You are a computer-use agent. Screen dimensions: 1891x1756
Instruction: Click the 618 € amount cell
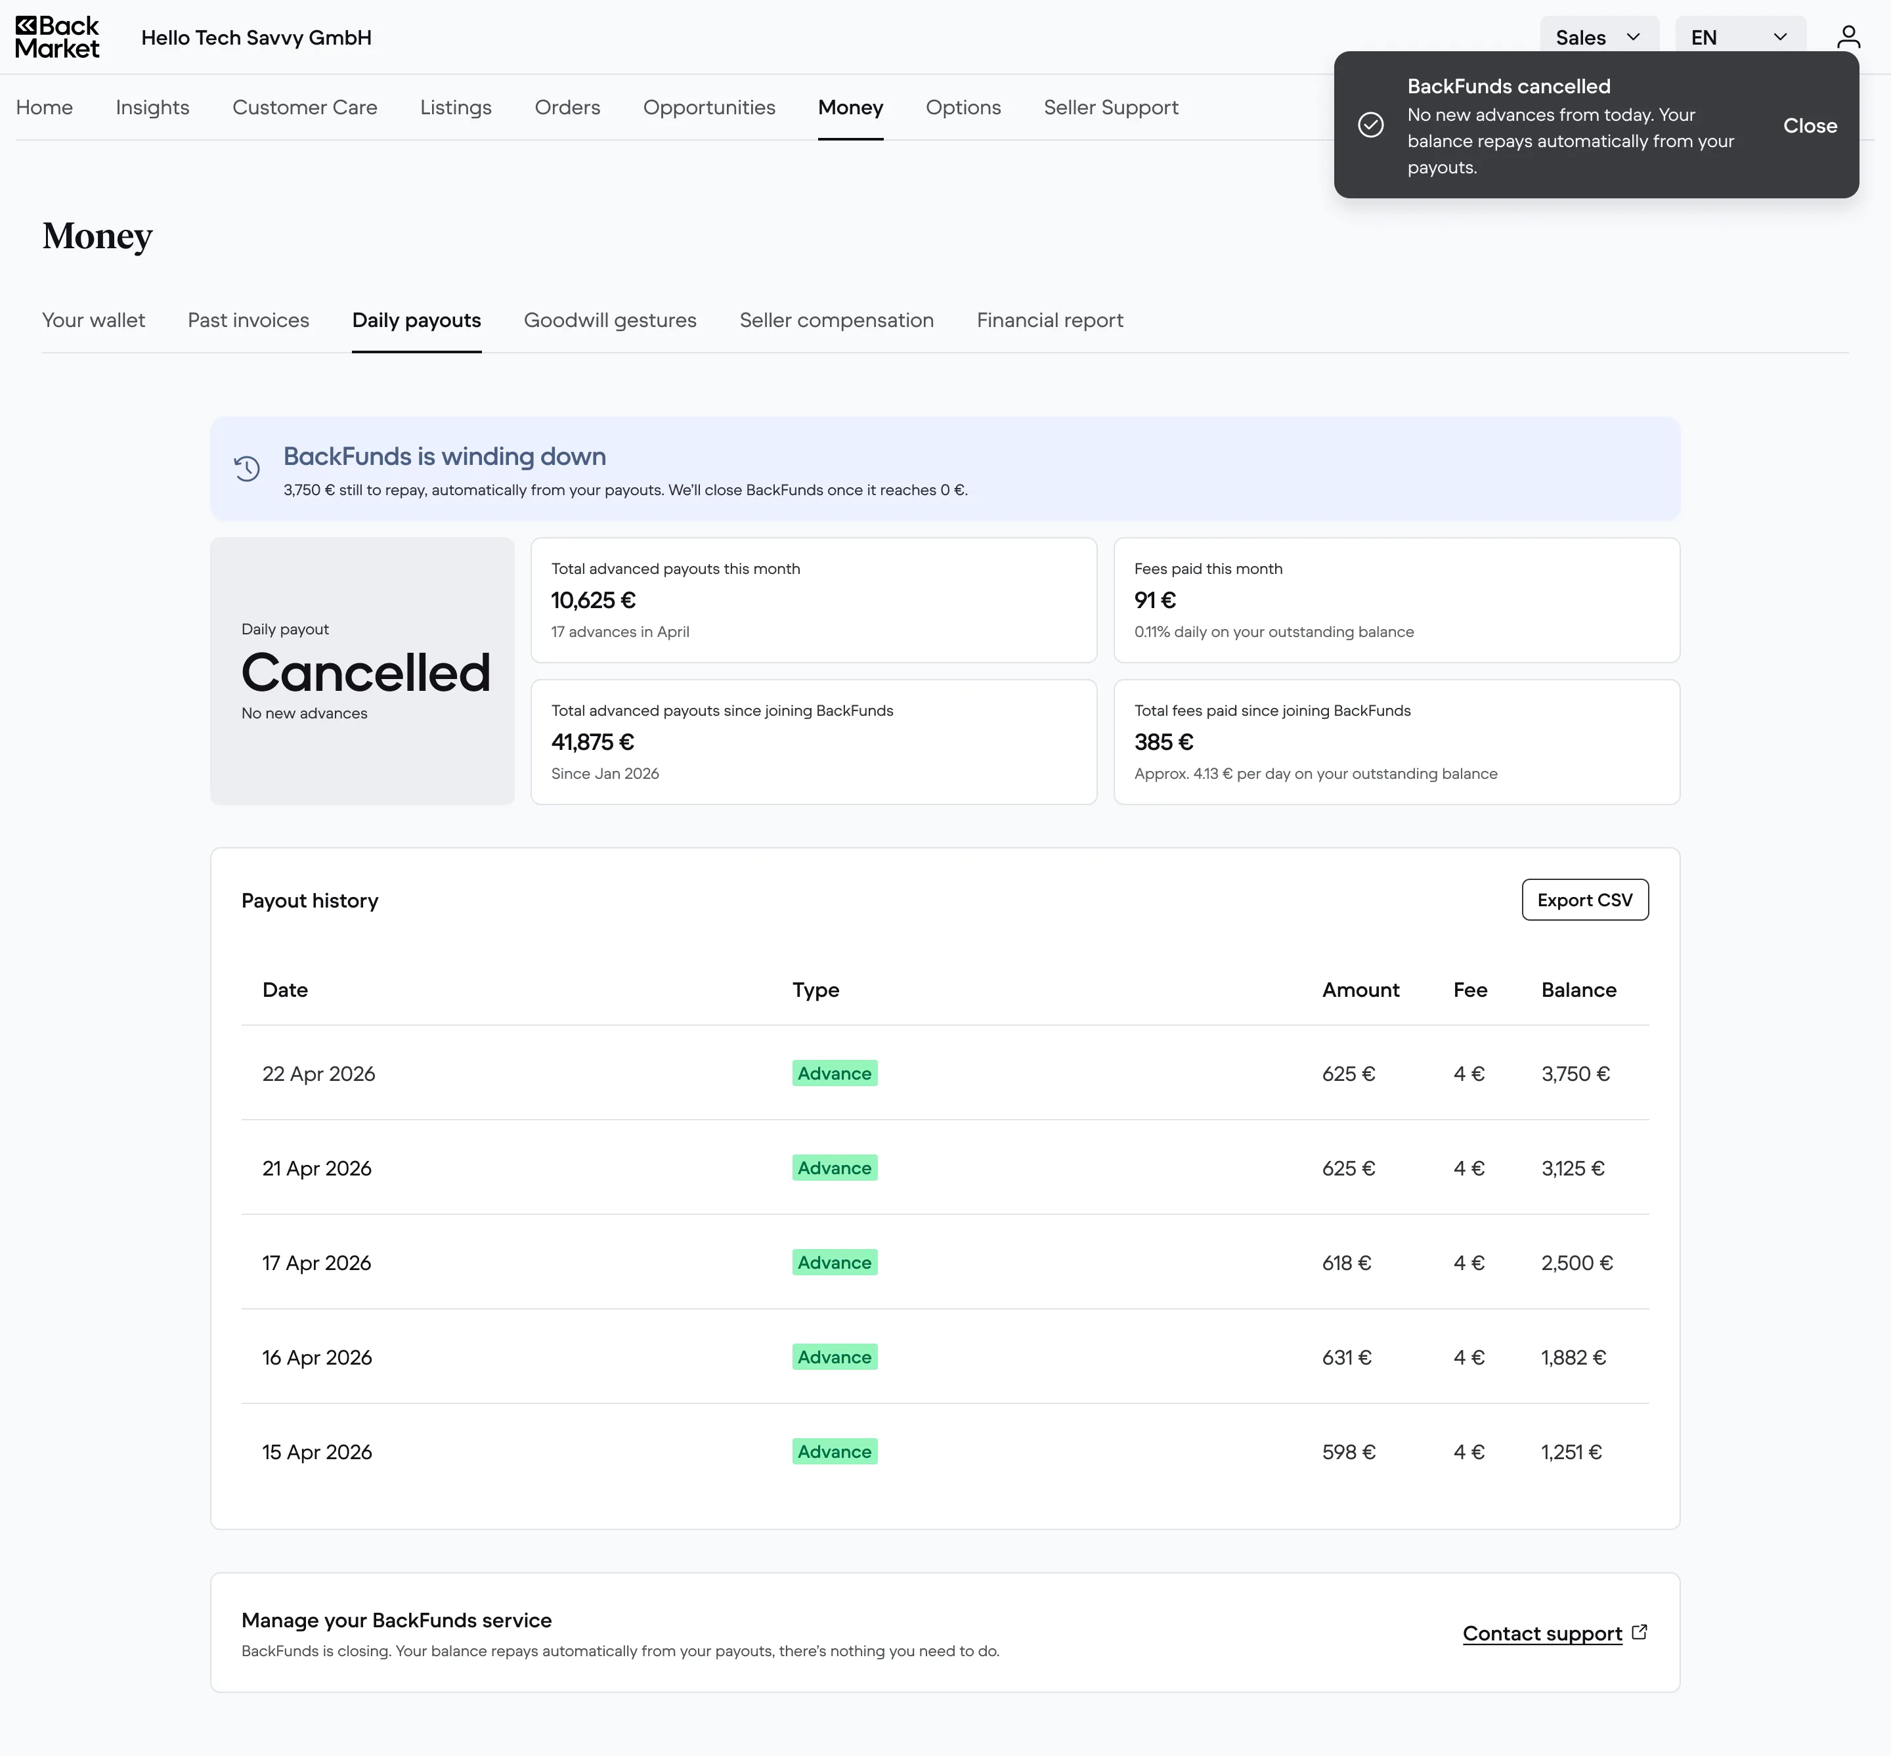(1347, 1263)
